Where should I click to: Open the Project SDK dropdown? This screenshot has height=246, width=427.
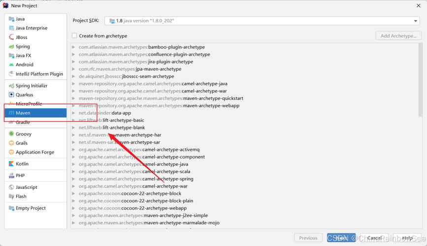click(262, 21)
